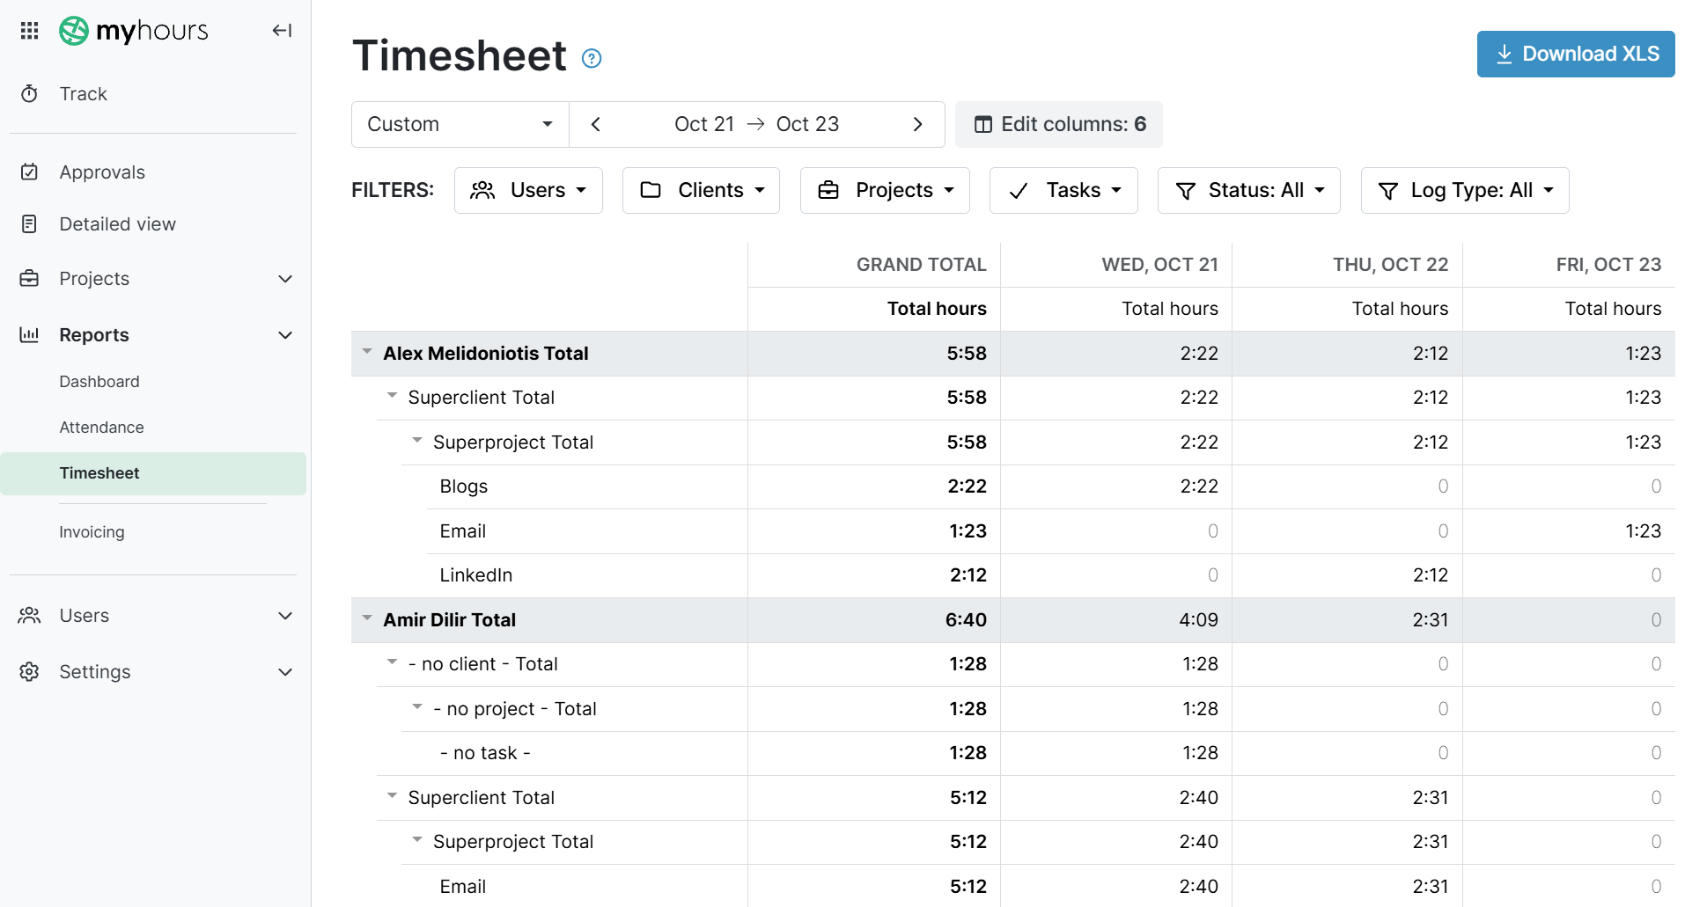The image size is (1707, 907).
Task: Go to next date range arrow
Action: pos(917,124)
